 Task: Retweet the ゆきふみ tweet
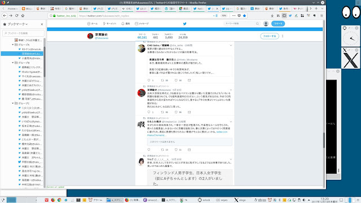(162, 149)
